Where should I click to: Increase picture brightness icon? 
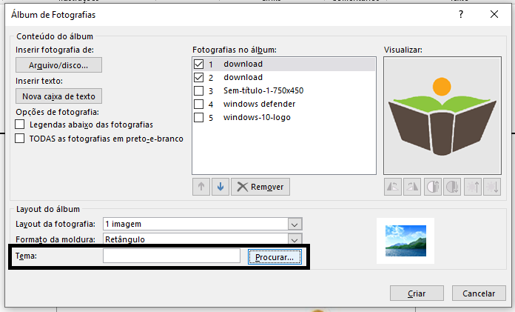coord(472,187)
